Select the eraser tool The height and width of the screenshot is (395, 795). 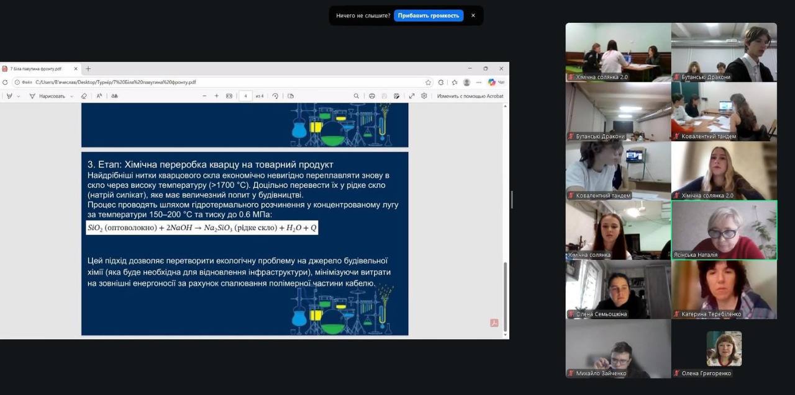84,96
